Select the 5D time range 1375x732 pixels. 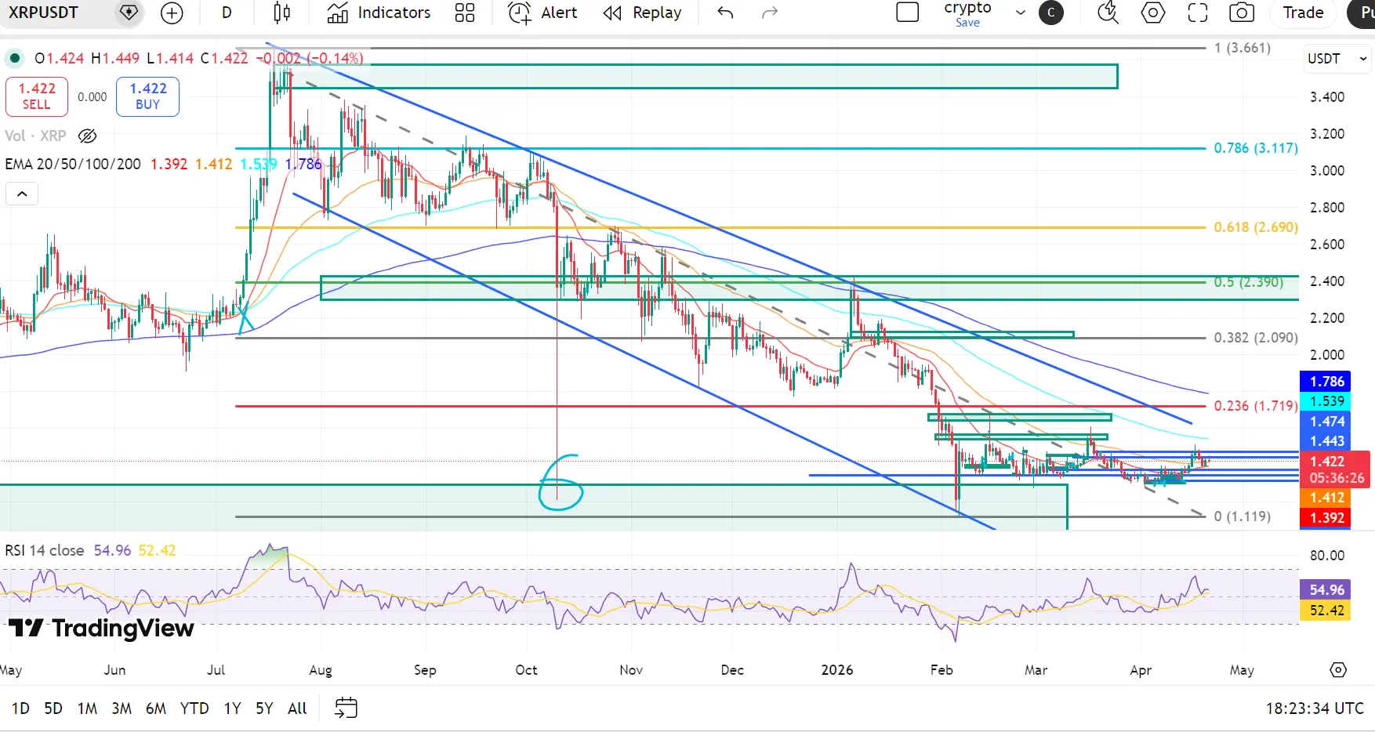click(x=53, y=708)
